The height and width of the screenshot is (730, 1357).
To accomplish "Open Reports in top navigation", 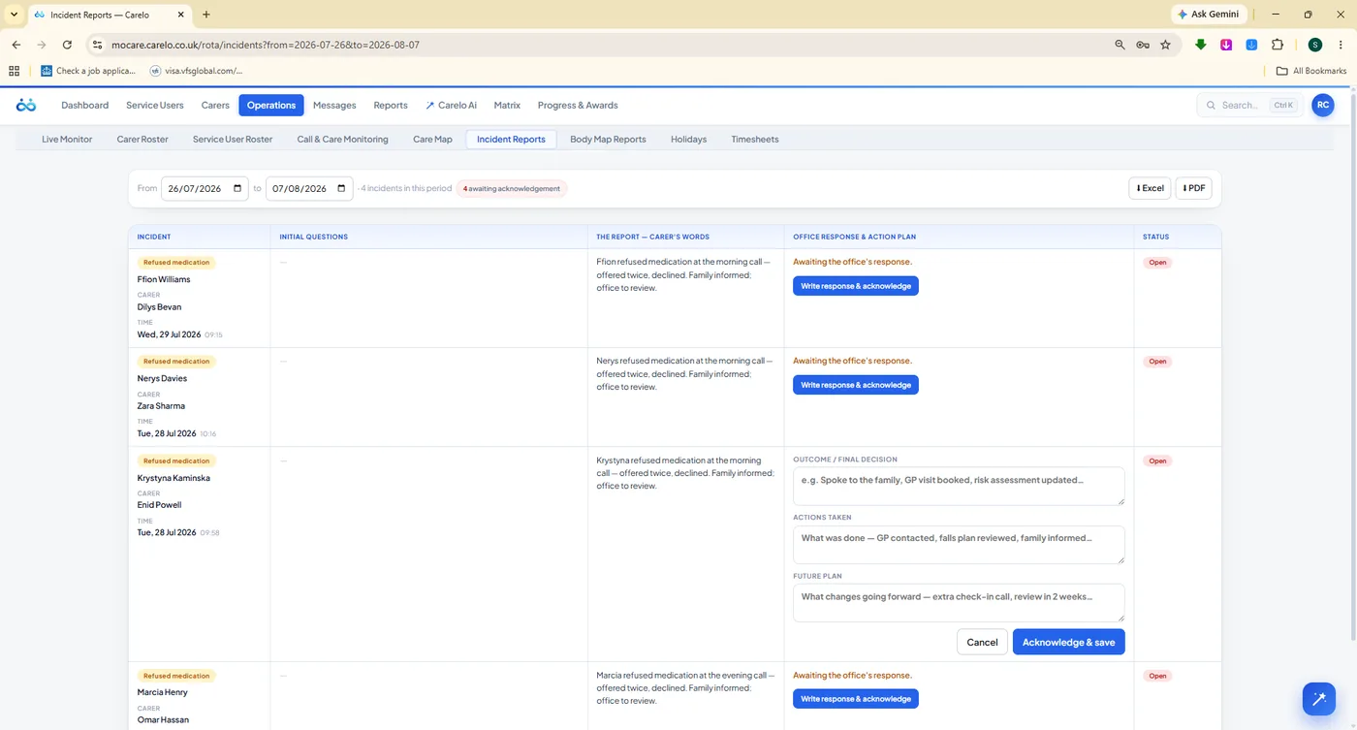I will pyautogui.click(x=391, y=105).
